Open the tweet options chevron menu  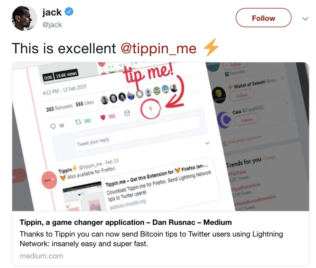click(305, 19)
